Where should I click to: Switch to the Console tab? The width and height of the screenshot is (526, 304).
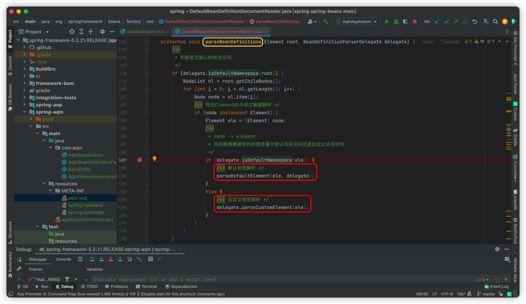(x=64, y=259)
